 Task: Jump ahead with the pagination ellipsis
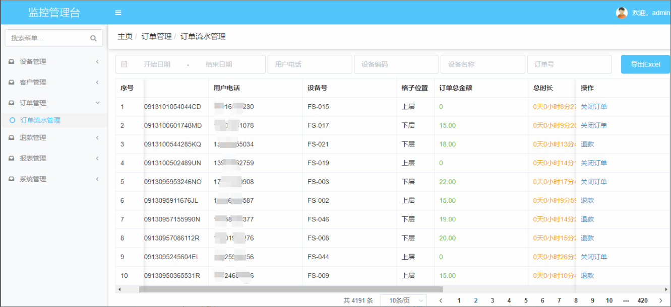point(626,300)
